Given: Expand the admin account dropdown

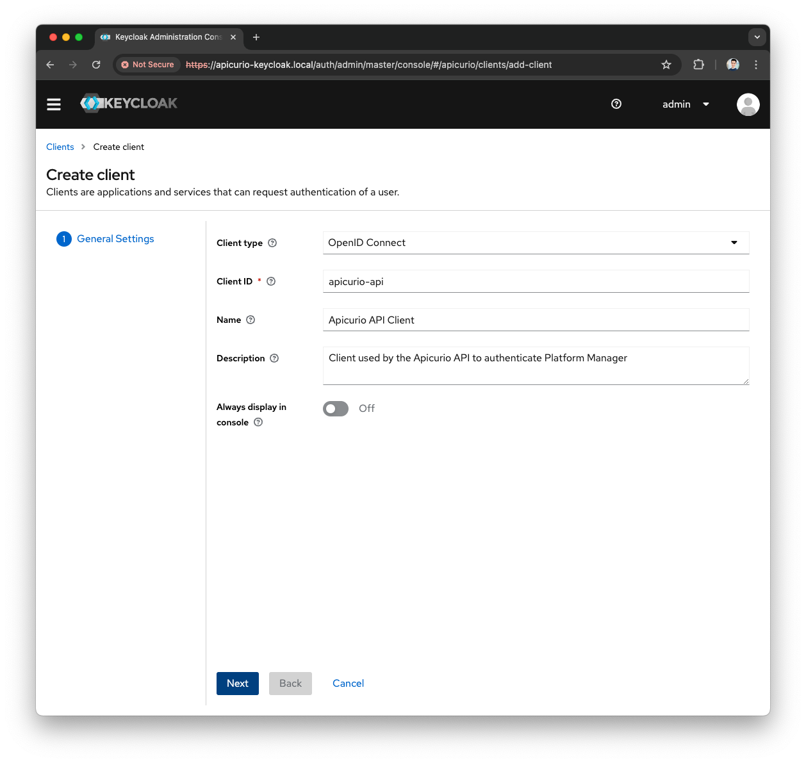Looking at the screenshot, I should point(685,104).
